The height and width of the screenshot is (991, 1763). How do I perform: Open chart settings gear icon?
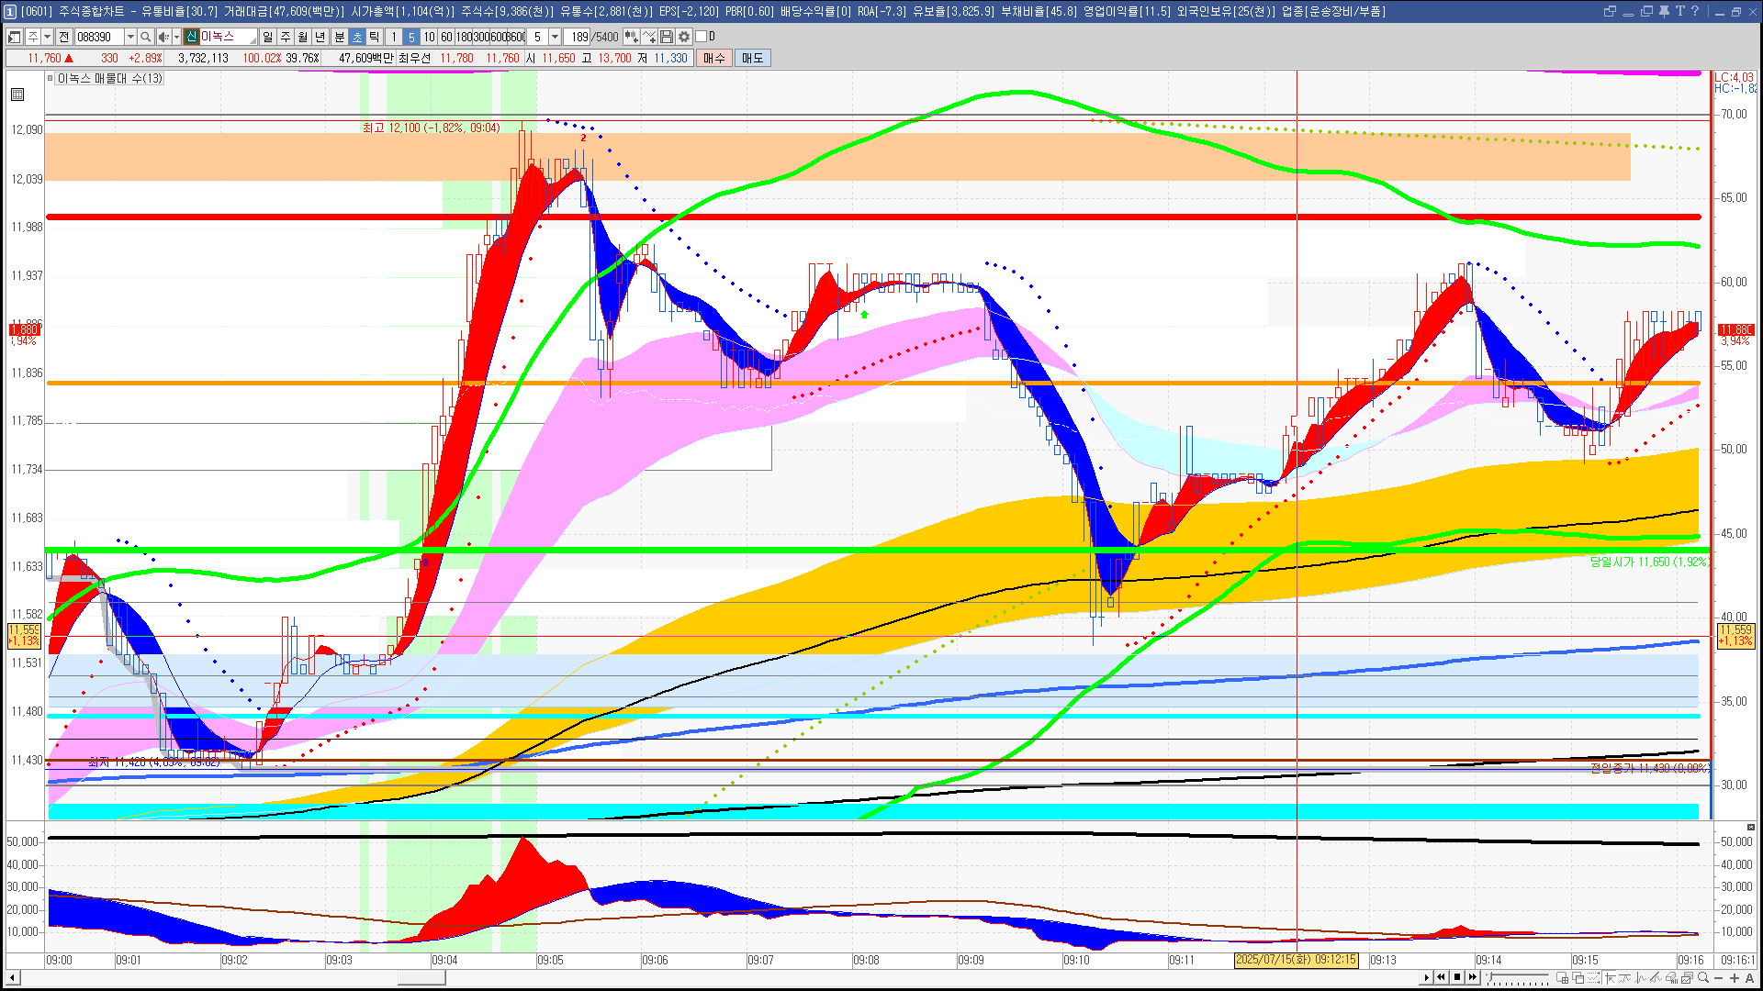click(684, 37)
